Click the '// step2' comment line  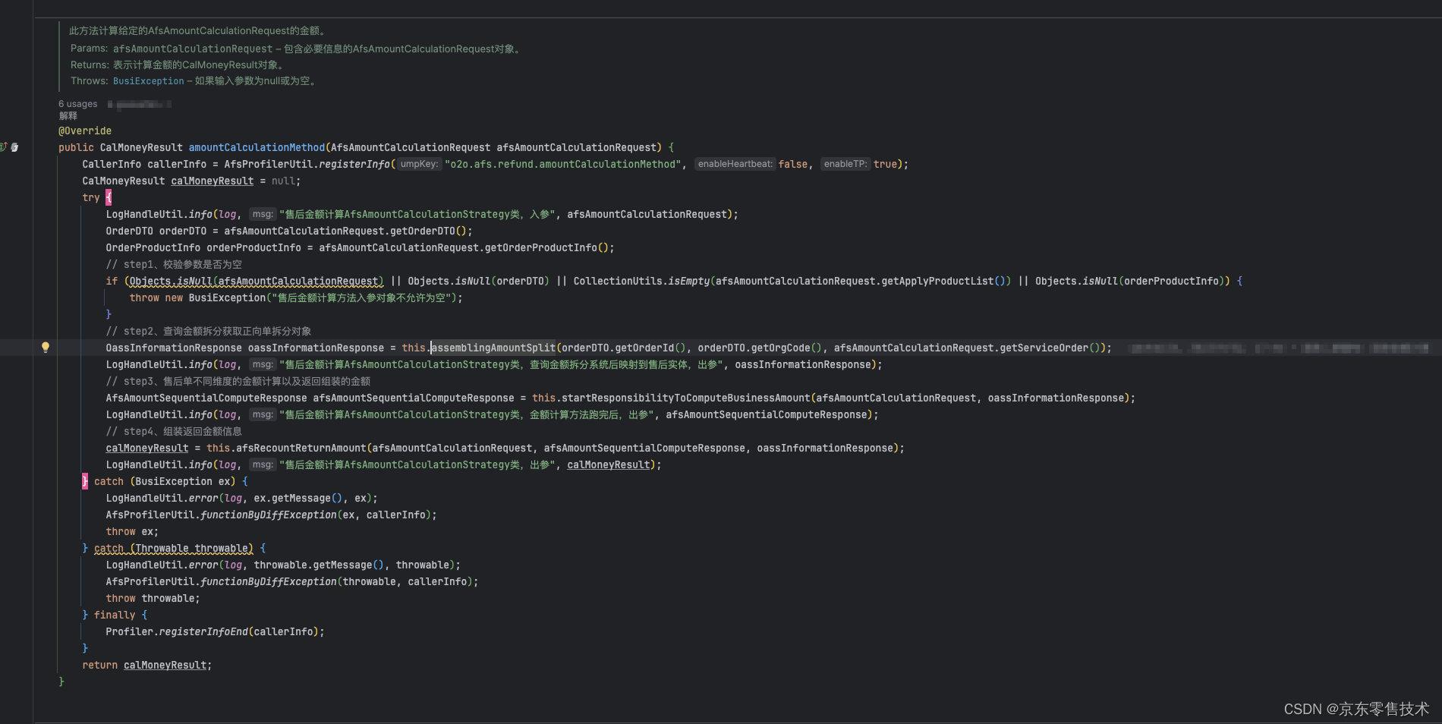tap(209, 331)
